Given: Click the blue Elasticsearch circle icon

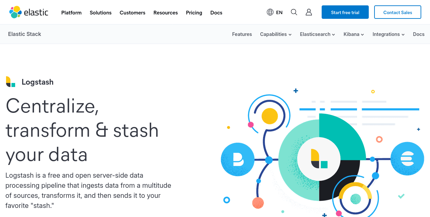Looking at the screenshot, I should point(407,159).
